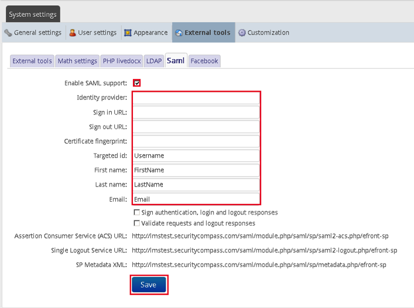Uncheck Enable SAML support checkbox
The image size is (414, 308).
click(136, 83)
